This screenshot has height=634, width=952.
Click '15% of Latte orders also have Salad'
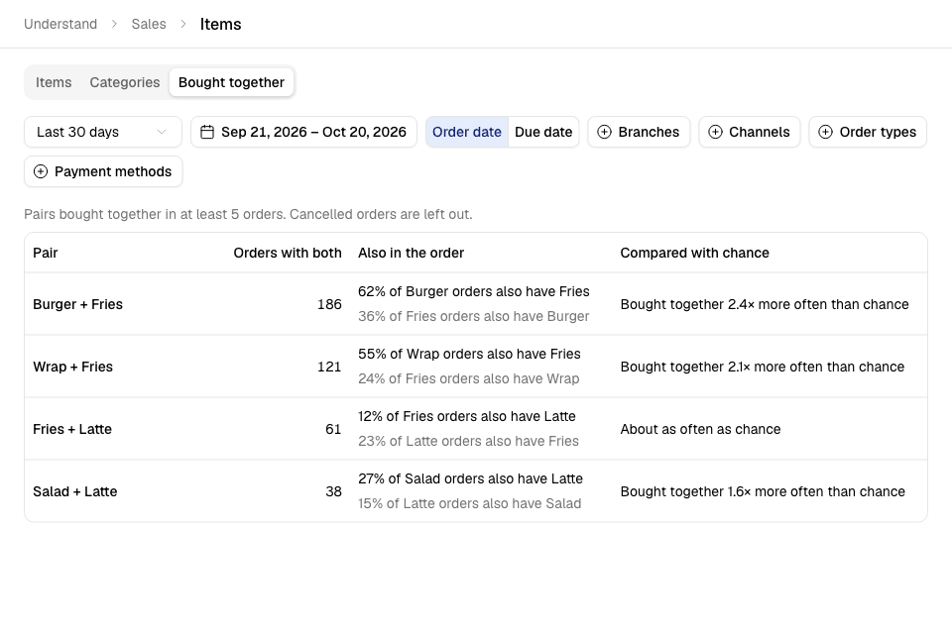pos(469,504)
